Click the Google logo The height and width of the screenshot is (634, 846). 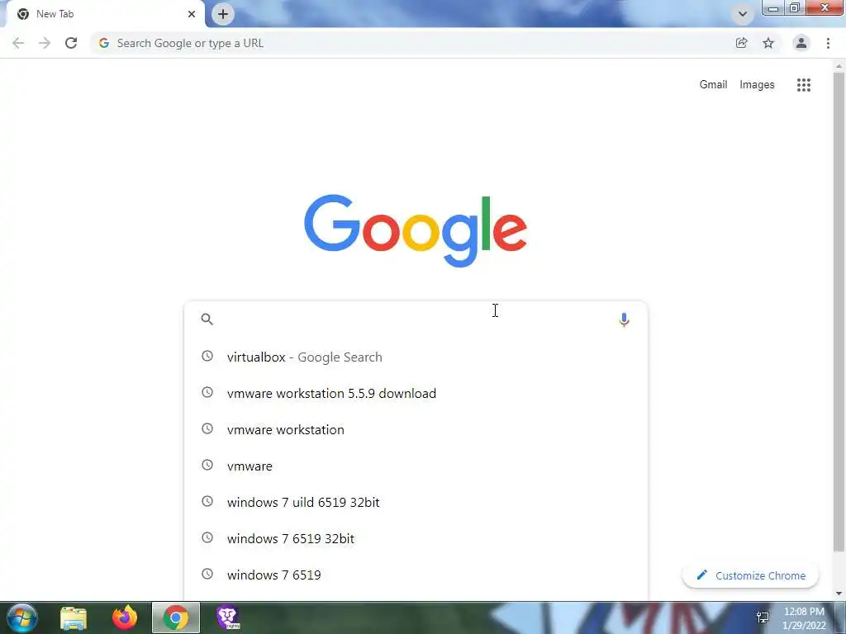click(x=416, y=231)
